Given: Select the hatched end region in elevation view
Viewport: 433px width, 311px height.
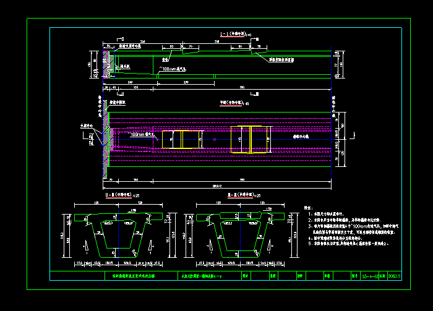Looking at the screenshot, I should coord(106,62).
